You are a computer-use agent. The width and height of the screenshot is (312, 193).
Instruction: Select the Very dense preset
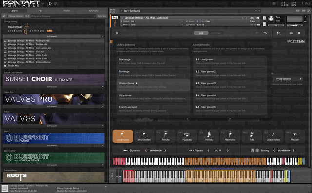(x=153, y=97)
